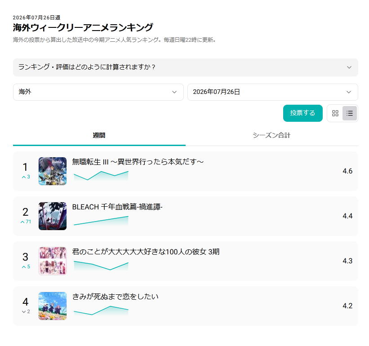Click the 4.3 rating score
The image size is (369, 346).
[347, 261]
